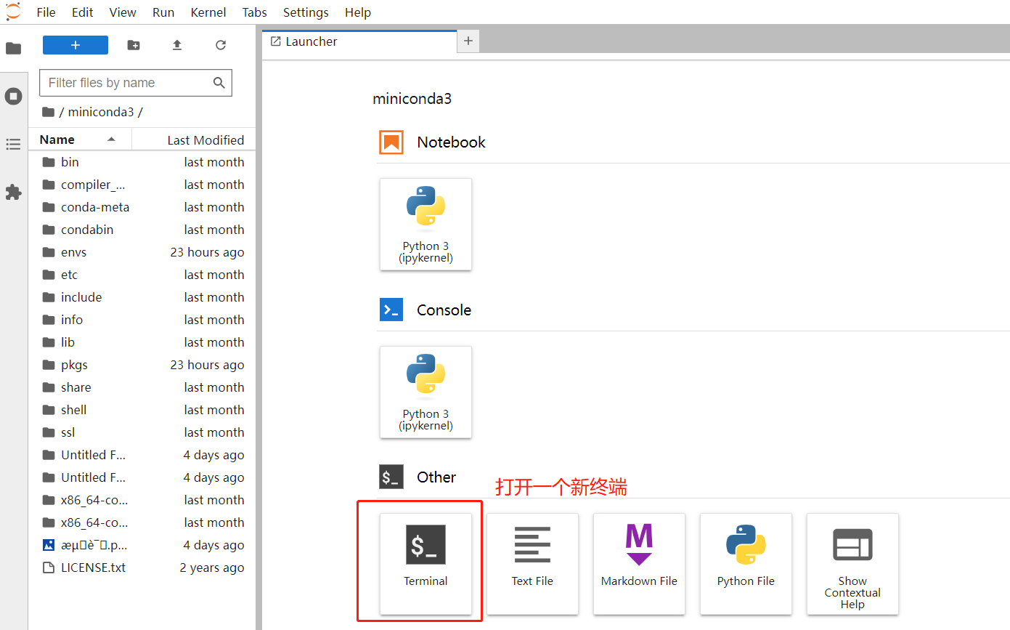Open the Tabs menu

(x=254, y=12)
